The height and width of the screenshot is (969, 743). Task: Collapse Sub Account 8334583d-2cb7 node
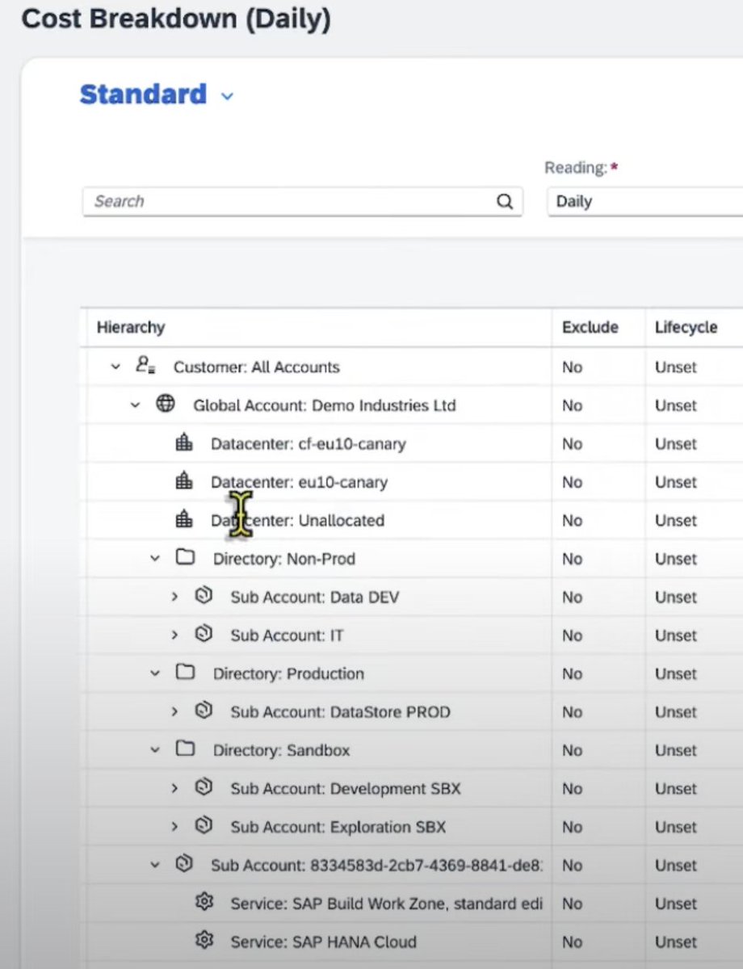click(155, 866)
